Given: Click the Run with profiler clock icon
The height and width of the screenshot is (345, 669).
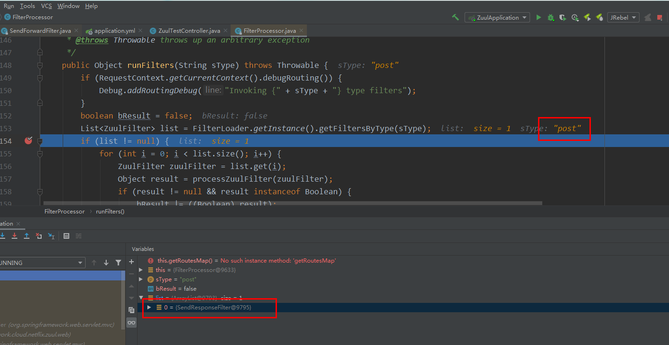Looking at the screenshot, I should point(575,17).
